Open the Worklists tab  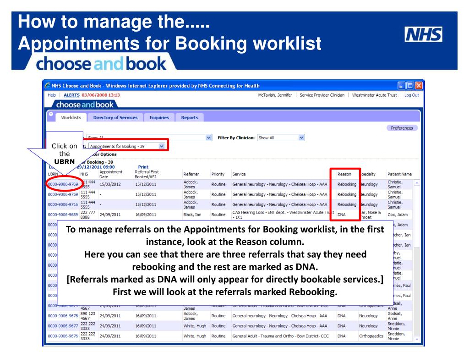pos(71,117)
